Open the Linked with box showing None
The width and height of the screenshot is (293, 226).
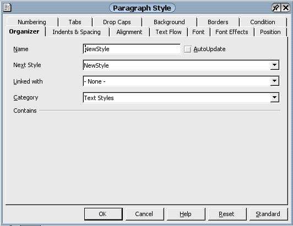[181, 81]
